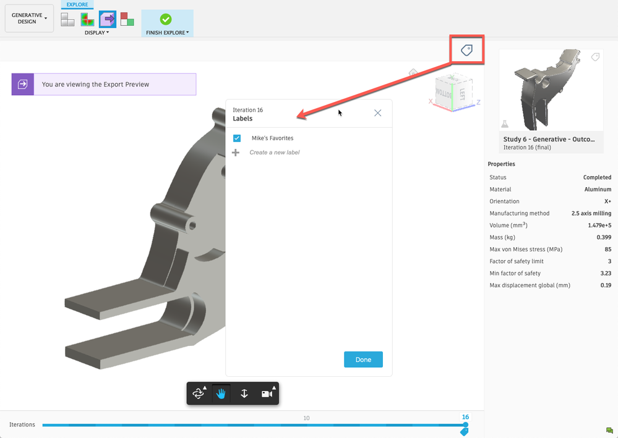Toggle the tag on the outcome thumbnail
The width and height of the screenshot is (618, 438).
(x=595, y=57)
